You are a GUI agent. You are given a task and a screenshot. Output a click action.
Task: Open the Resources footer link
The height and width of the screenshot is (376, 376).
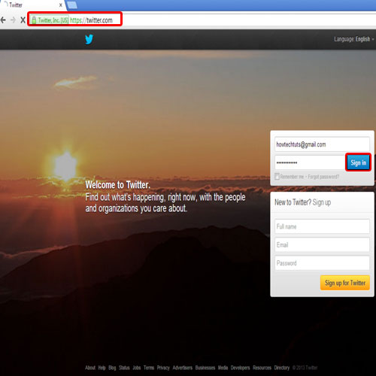coord(262,368)
